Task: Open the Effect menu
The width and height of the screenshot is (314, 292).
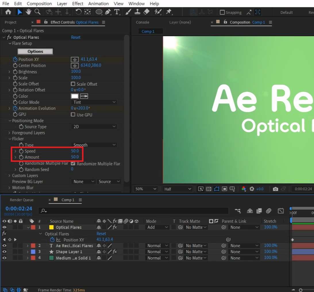Action: click(78, 4)
